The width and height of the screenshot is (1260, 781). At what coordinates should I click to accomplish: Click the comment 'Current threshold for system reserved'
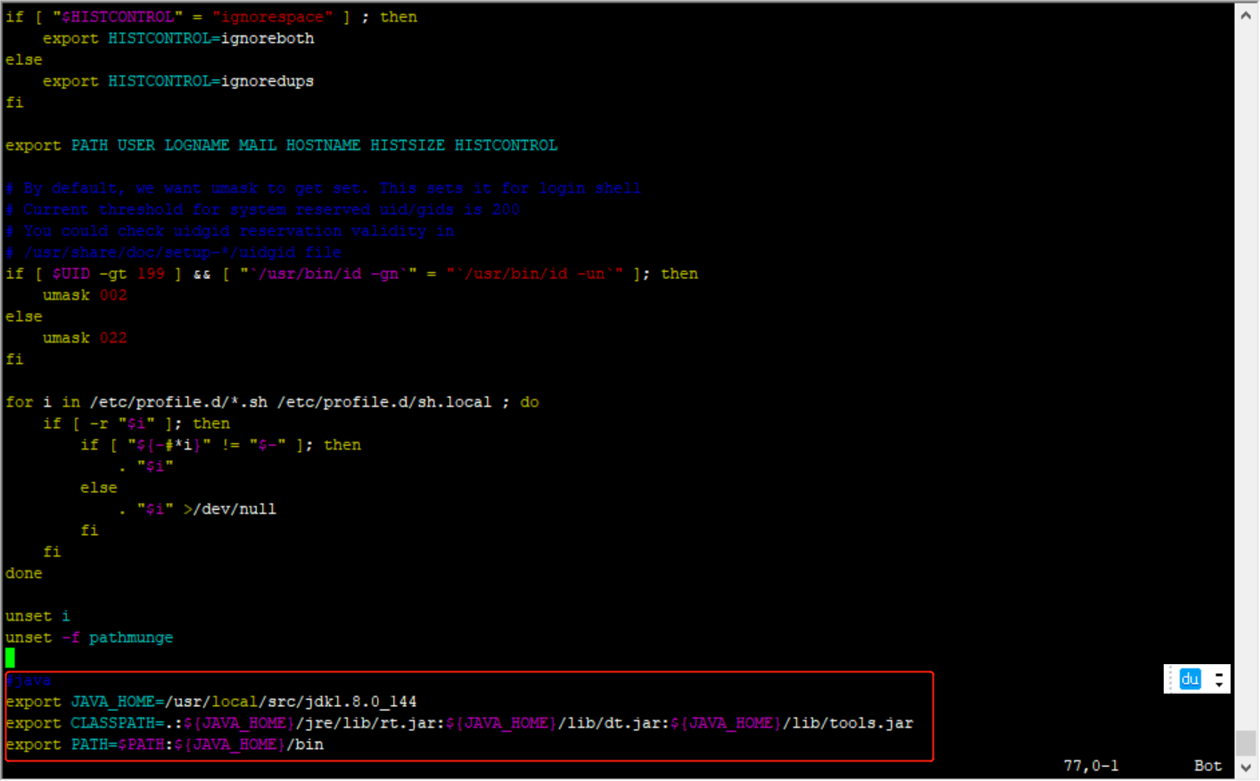tap(262, 210)
